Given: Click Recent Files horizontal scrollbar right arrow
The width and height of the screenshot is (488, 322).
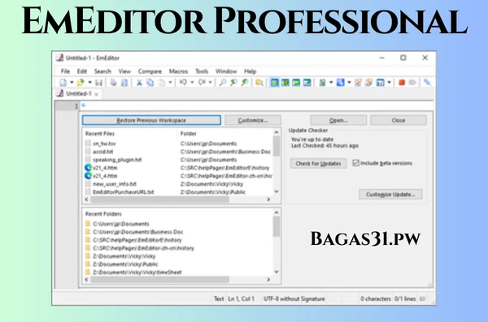Looking at the screenshot, I should [x=268, y=200].
